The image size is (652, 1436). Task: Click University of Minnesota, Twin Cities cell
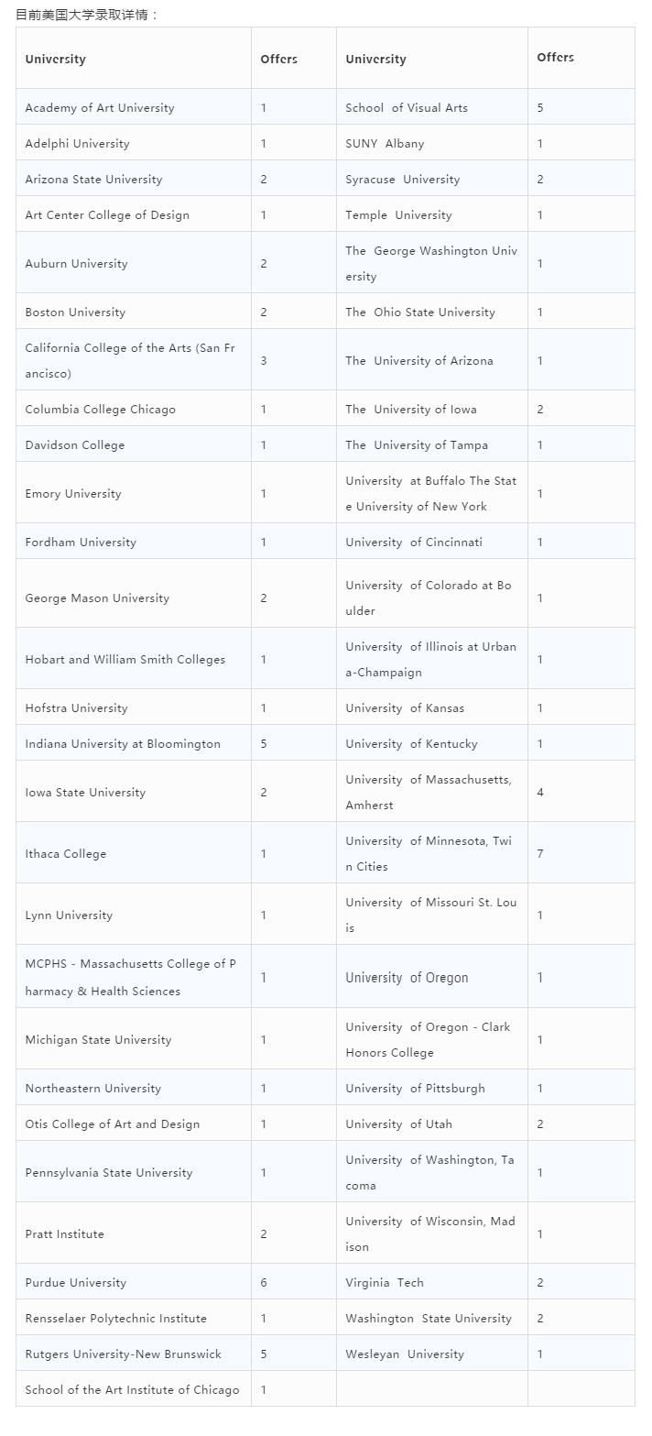(431, 853)
